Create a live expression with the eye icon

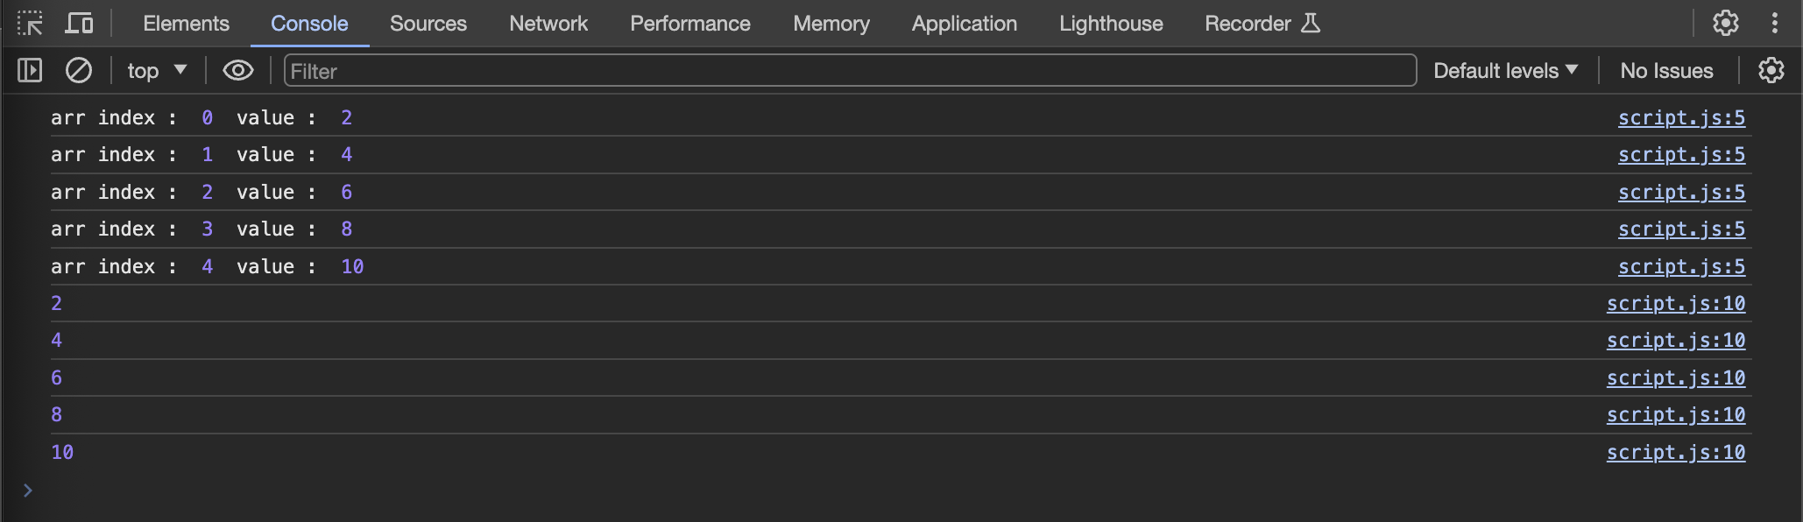(x=237, y=70)
